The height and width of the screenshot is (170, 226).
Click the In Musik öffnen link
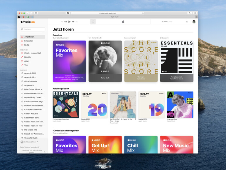coord(29,142)
